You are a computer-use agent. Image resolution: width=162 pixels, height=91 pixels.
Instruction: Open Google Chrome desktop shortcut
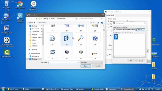pos(20,5)
